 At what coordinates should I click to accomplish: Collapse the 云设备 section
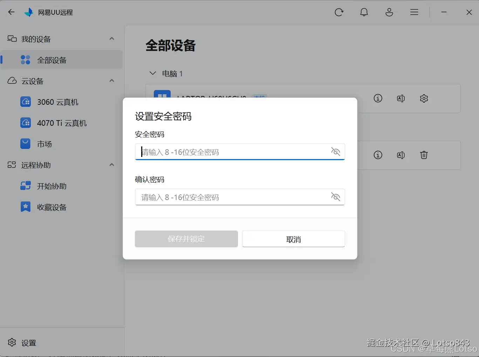pyautogui.click(x=111, y=81)
